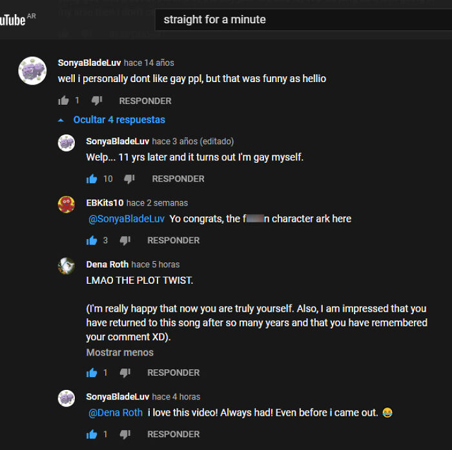The image size is (452, 450).
Task: Collapse replies via "Ocultar 4 respuestas"
Action: click(x=119, y=120)
